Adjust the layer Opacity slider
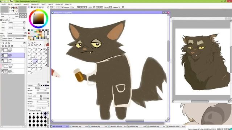This screenshot has height=130, width=232. point(17,36)
